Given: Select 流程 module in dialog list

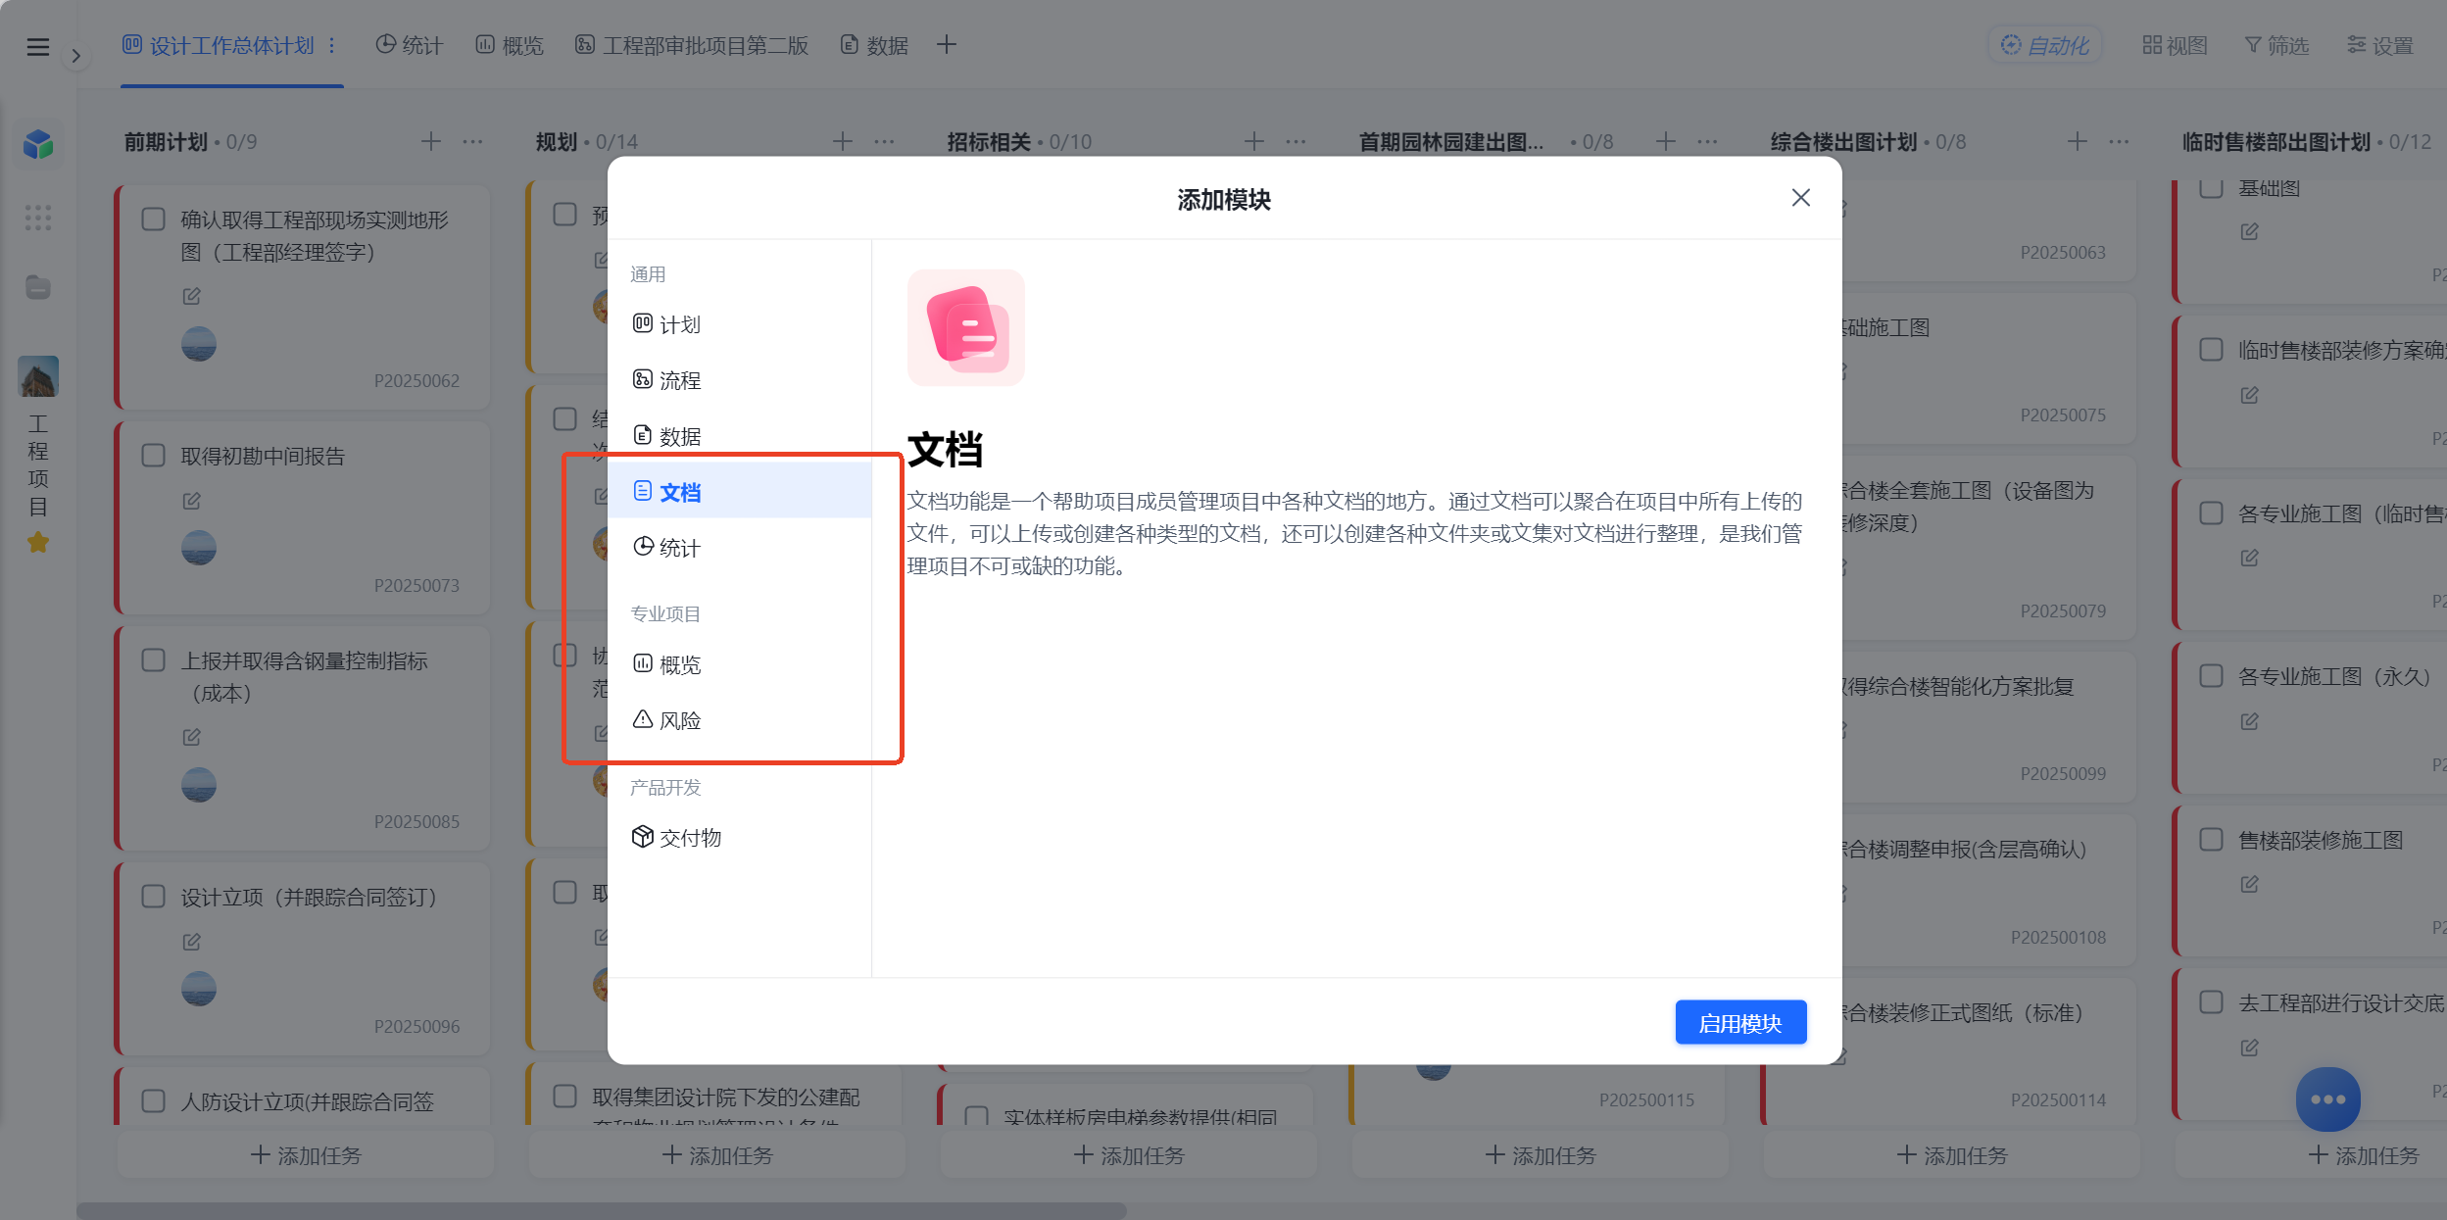Looking at the screenshot, I should pyautogui.click(x=740, y=380).
